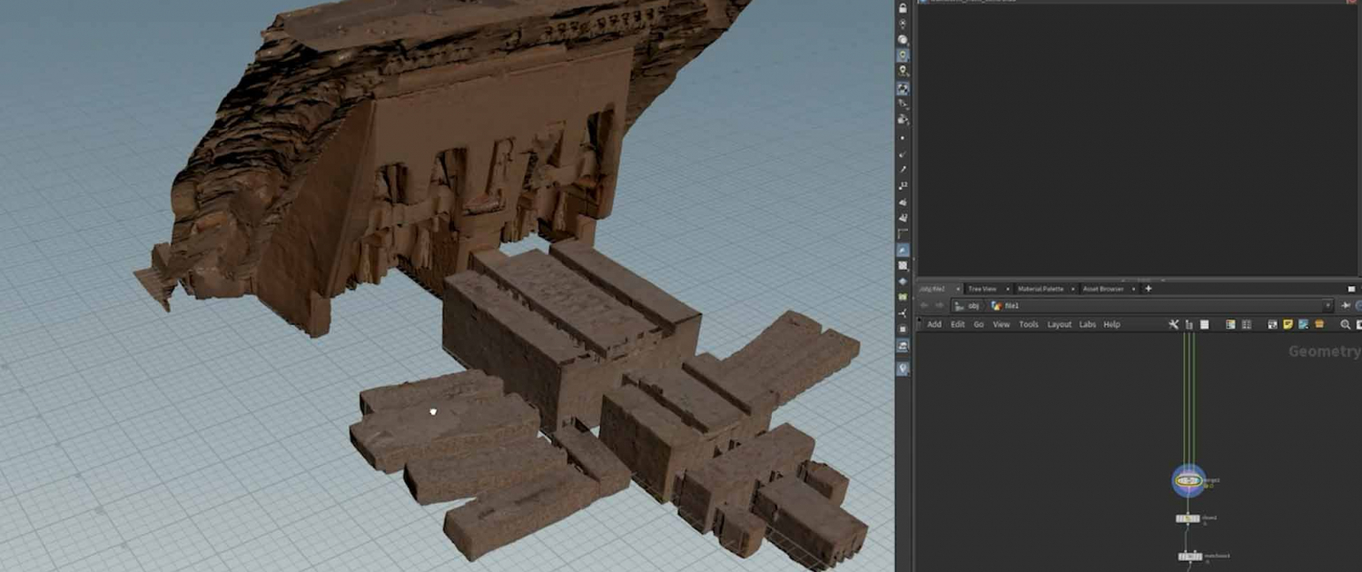Toggle the bottom blue viewport sidebar button

click(x=903, y=369)
